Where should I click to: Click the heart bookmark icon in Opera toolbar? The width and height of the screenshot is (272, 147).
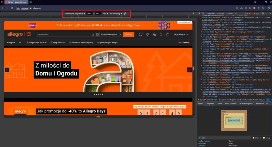tap(254, 8)
